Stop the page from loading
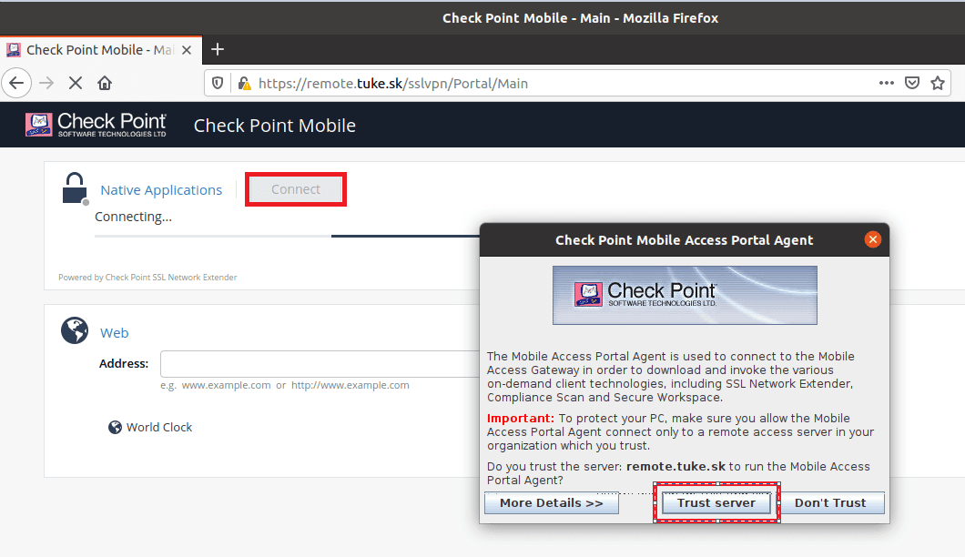 (76, 83)
